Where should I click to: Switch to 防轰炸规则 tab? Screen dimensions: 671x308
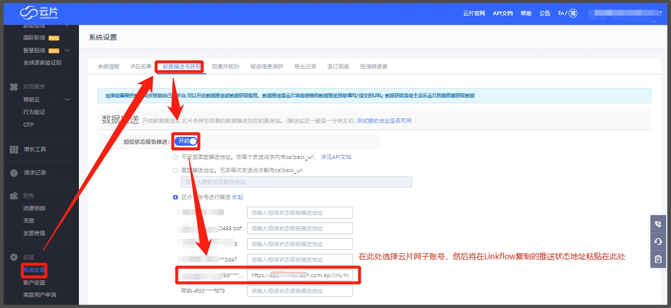226,66
